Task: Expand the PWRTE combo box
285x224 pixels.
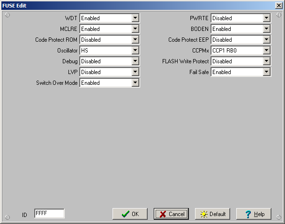Action: 266,18
